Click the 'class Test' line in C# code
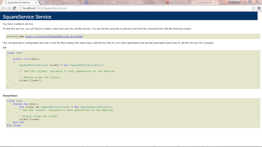Image resolution: width=262 pixels, height=147 pixels. (x=15, y=53)
